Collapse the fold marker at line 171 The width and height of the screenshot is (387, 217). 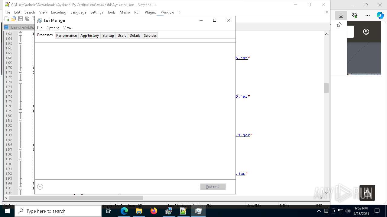click(20, 72)
